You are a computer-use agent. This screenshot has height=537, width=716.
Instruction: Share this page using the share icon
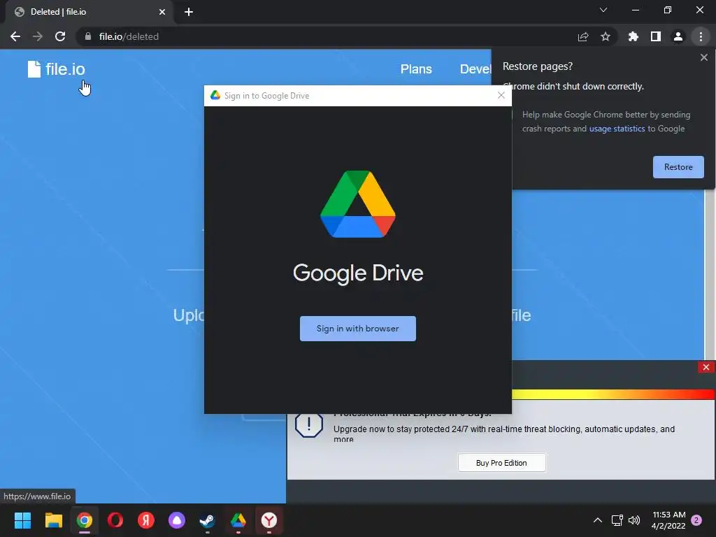tap(583, 36)
